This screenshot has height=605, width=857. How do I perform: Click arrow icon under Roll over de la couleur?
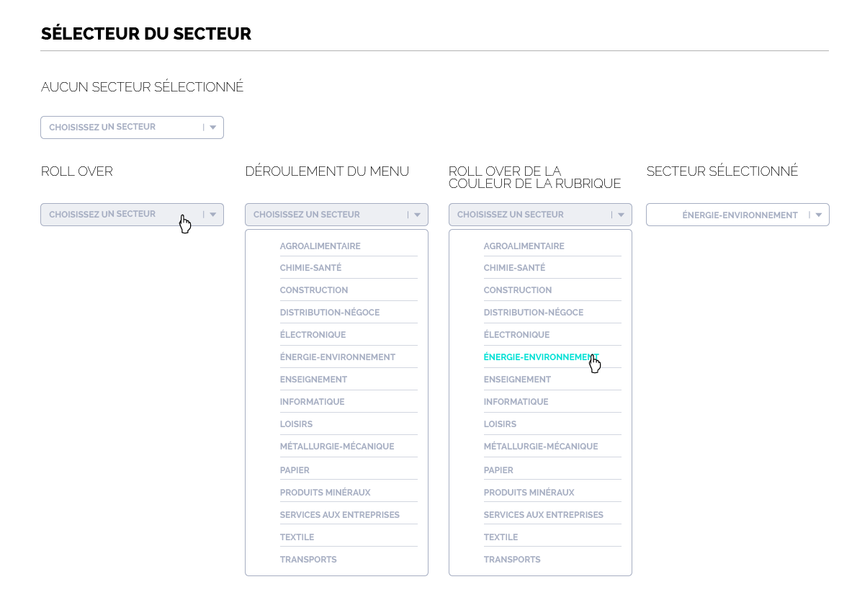click(622, 215)
